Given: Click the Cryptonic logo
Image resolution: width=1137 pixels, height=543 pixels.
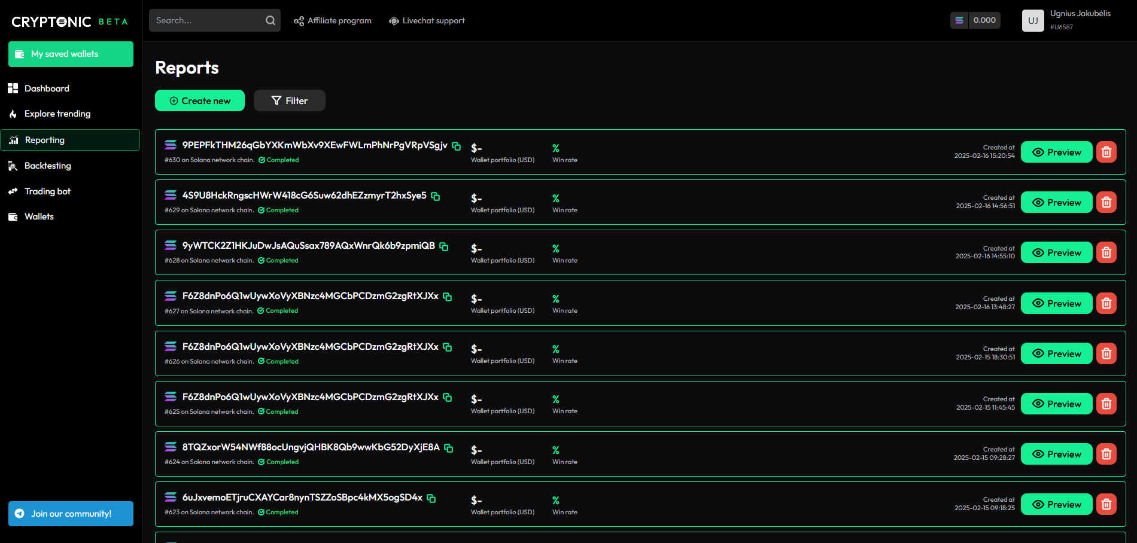Looking at the screenshot, I should tap(70, 22).
